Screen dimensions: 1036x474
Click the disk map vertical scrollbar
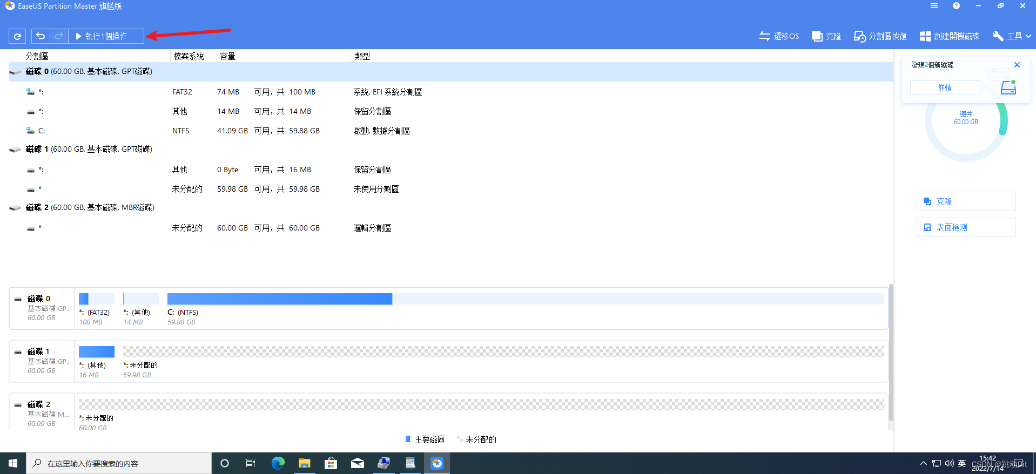click(x=891, y=352)
